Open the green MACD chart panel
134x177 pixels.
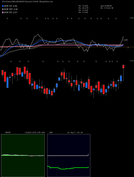(x=23, y=156)
